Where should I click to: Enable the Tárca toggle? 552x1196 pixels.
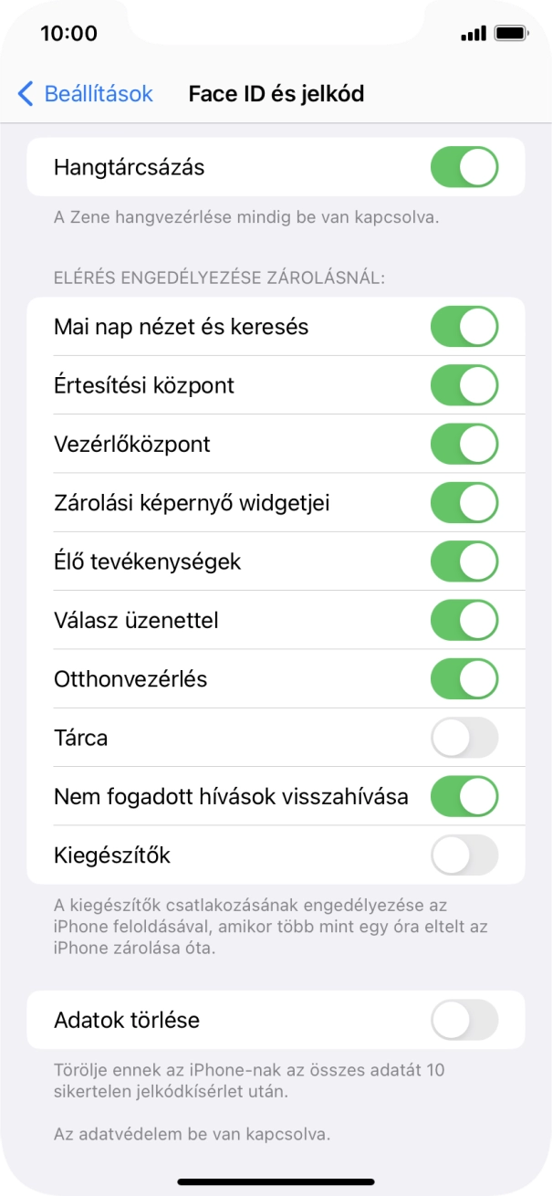463,738
